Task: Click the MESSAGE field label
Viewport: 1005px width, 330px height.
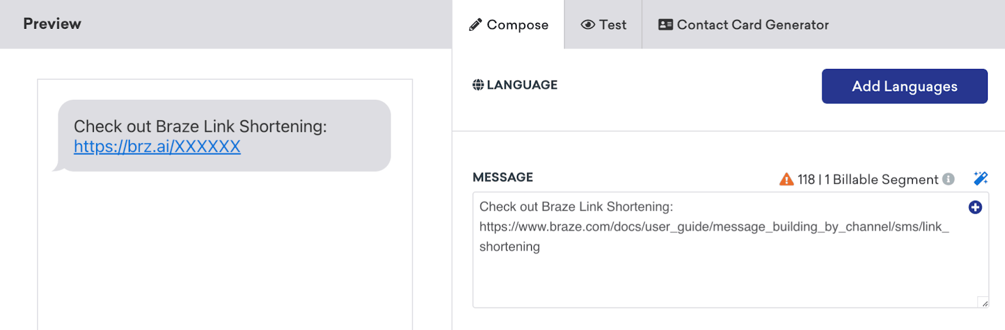Action: click(x=503, y=177)
